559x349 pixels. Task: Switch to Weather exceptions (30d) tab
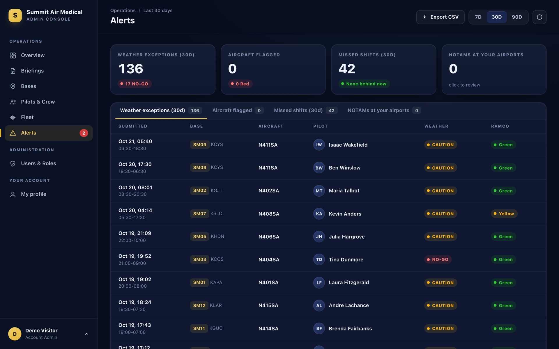click(161, 111)
